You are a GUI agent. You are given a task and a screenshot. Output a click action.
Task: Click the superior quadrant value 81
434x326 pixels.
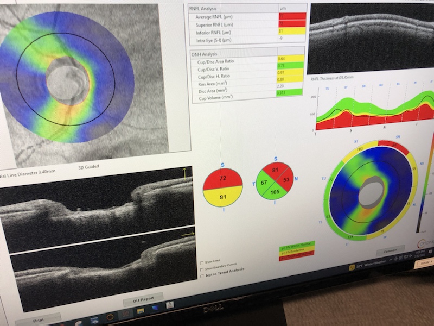click(x=275, y=170)
